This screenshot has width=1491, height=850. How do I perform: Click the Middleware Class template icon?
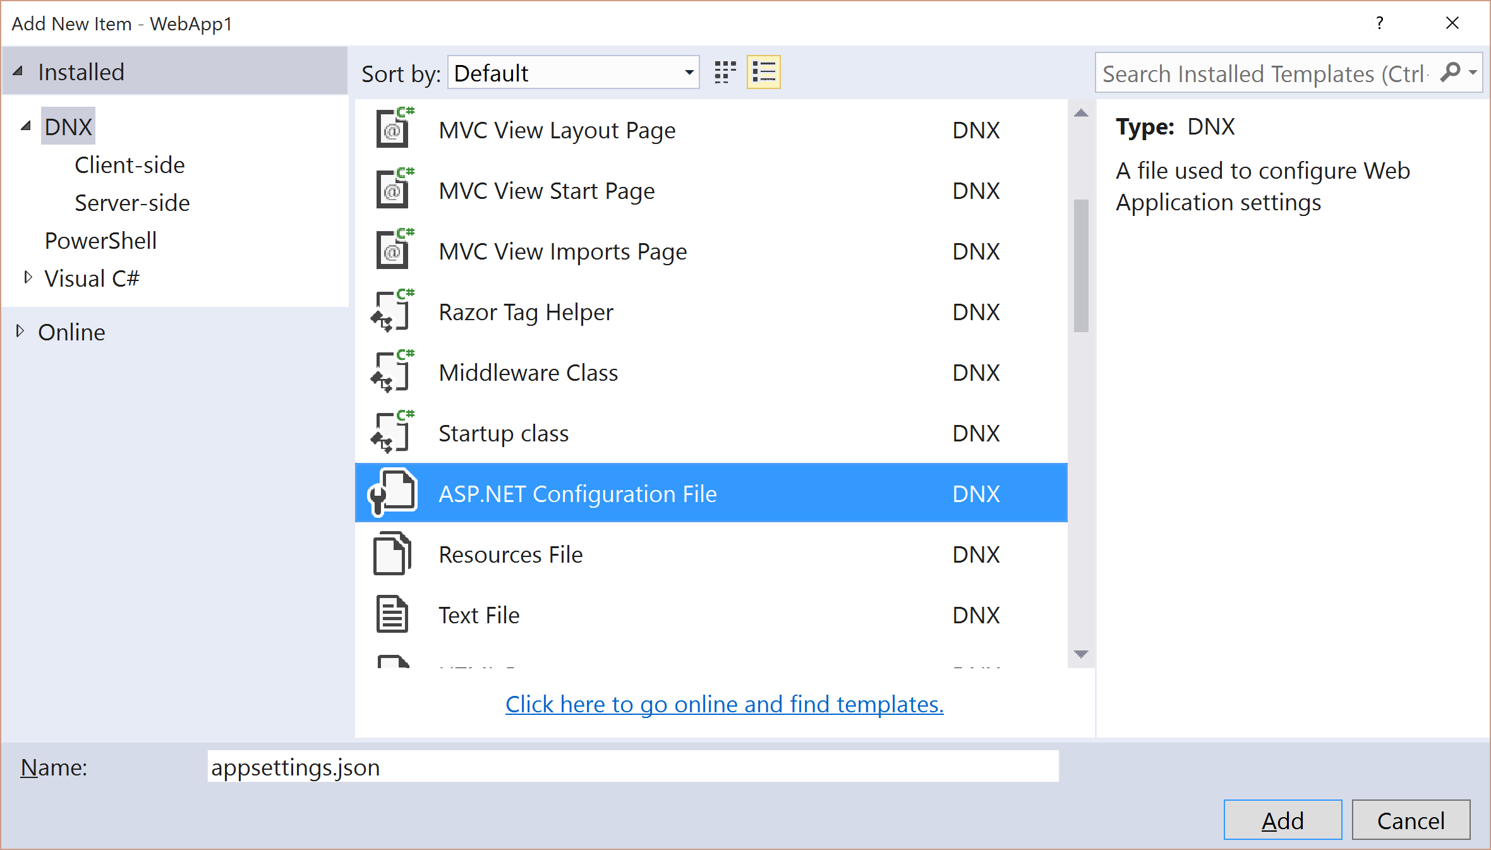coord(393,372)
